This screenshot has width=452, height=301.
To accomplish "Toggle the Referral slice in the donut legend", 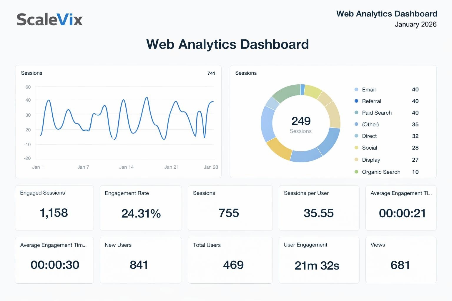I will 371,101.
